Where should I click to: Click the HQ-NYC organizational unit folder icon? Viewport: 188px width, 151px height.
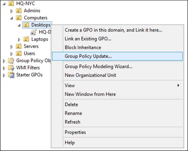pos(11,3)
